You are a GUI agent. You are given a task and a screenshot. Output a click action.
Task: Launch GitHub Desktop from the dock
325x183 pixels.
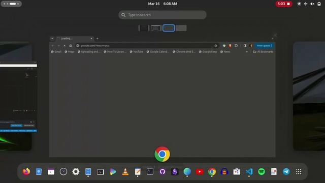click(x=162, y=172)
